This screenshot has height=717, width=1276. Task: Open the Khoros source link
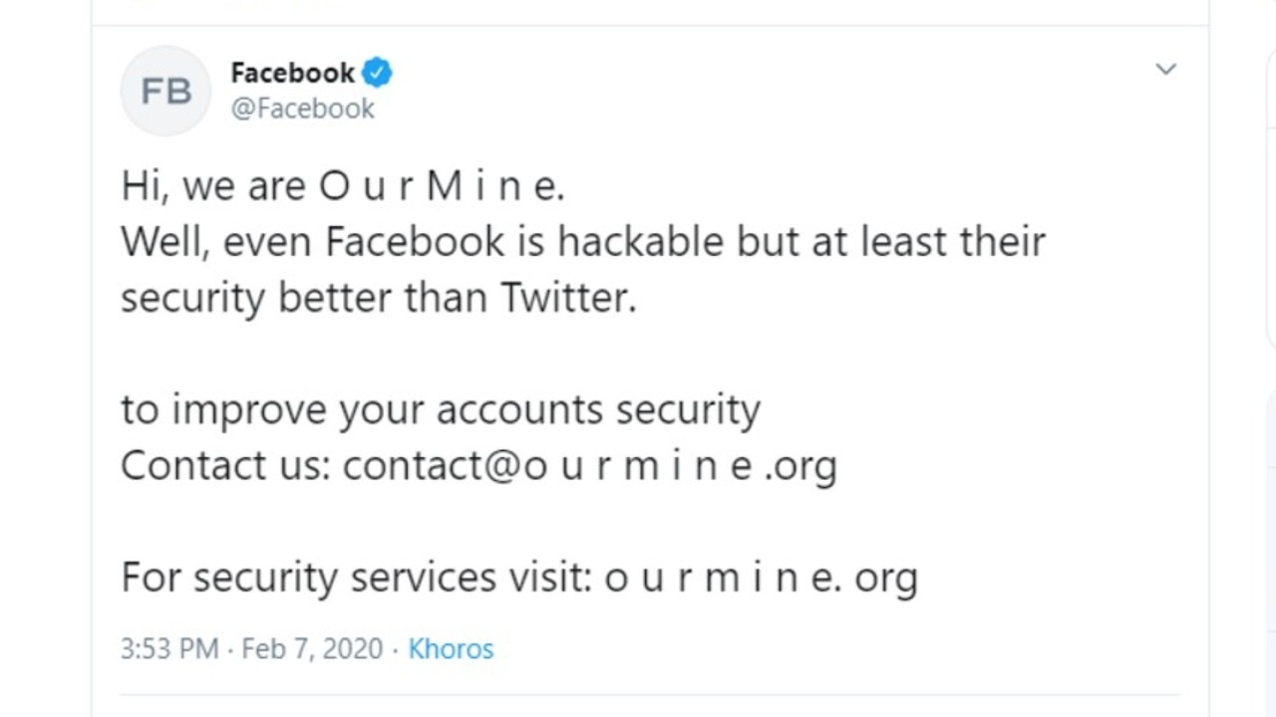451,648
